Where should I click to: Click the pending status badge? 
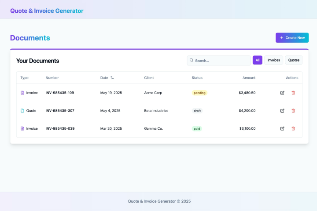click(199, 93)
